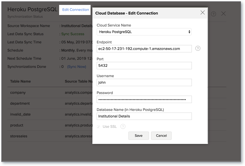Click the analytics source table in company row

pyautogui.click(x=79, y=93)
